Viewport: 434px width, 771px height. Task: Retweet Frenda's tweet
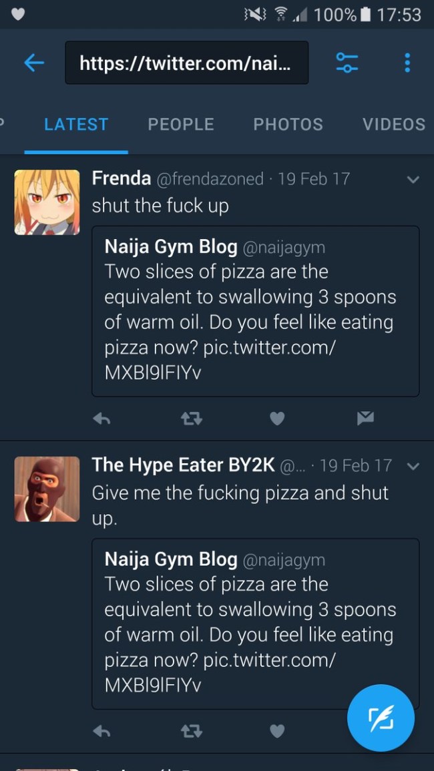click(x=192, y=419)
